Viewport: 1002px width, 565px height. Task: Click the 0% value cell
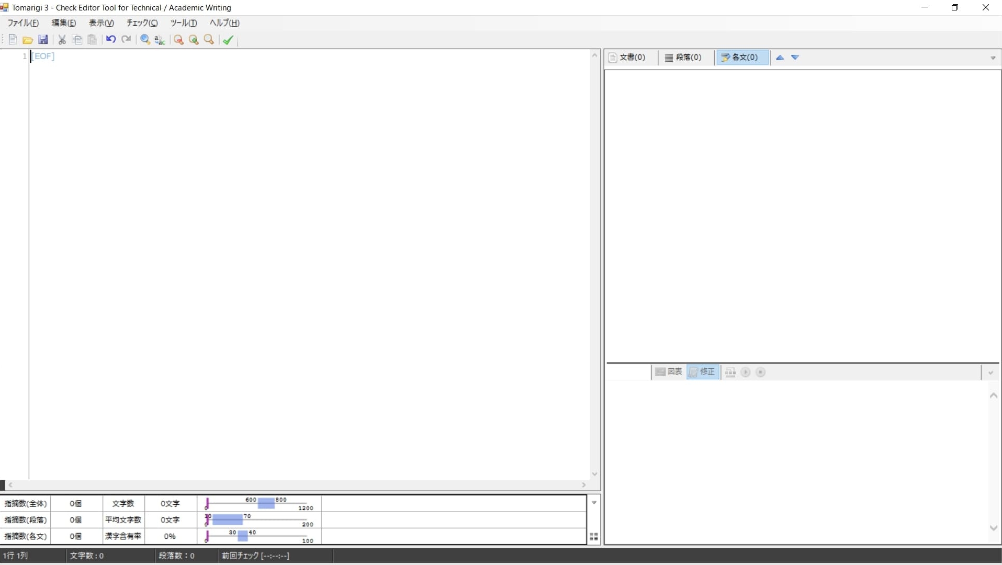coord(170,536)
